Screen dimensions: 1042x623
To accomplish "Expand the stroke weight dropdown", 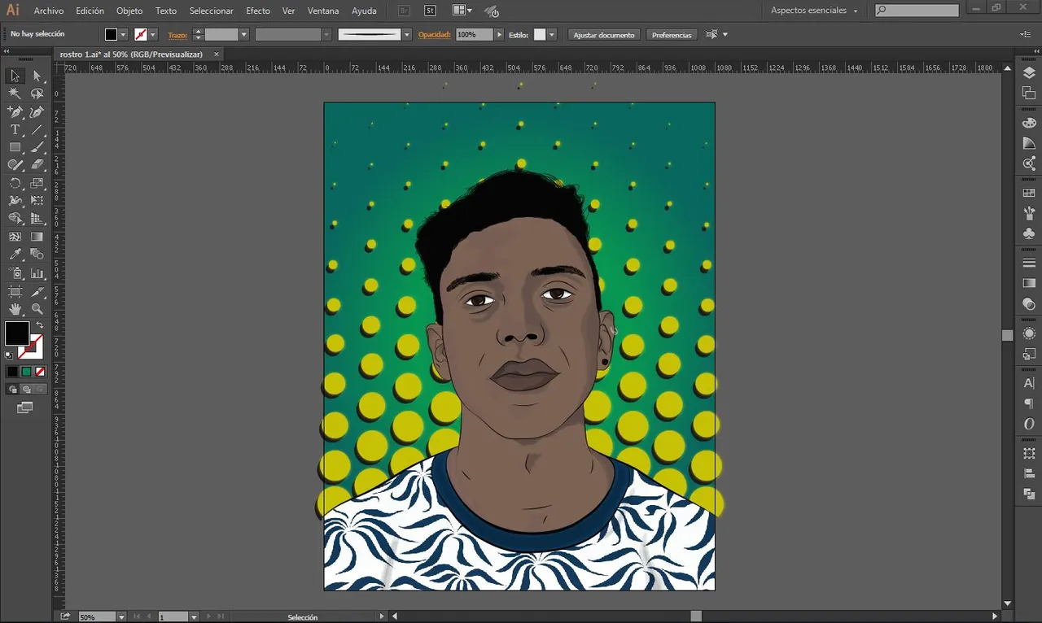I will (243, 35).
